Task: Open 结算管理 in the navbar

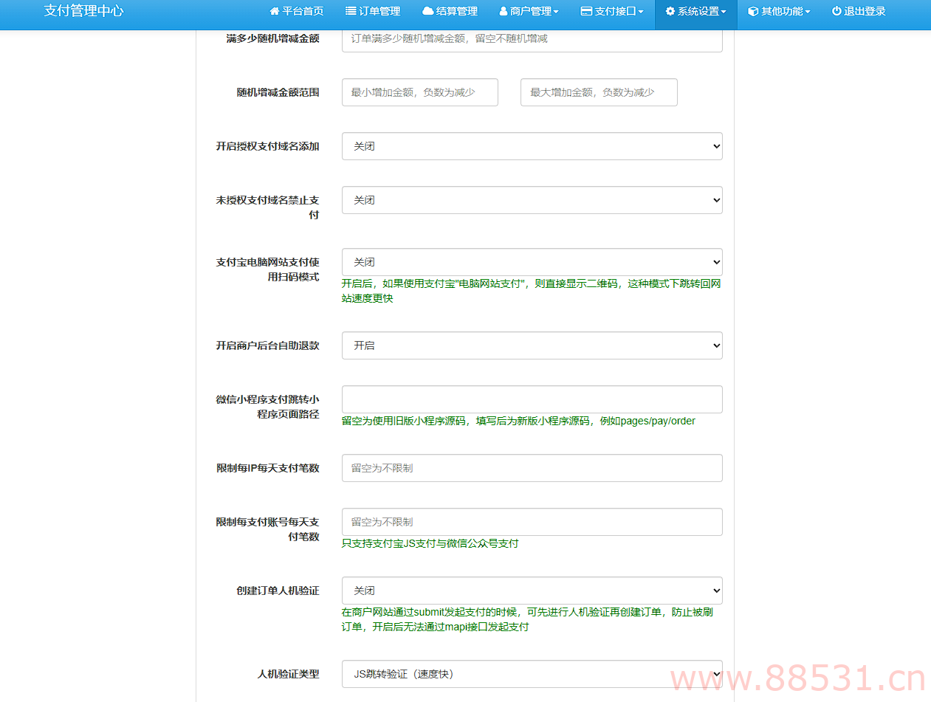Action: [457, 12]
